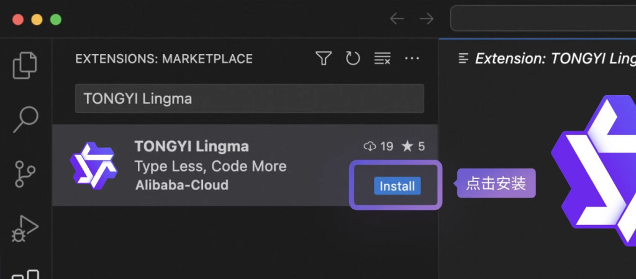
Task: Open the Source Control view
Action: 25,173
